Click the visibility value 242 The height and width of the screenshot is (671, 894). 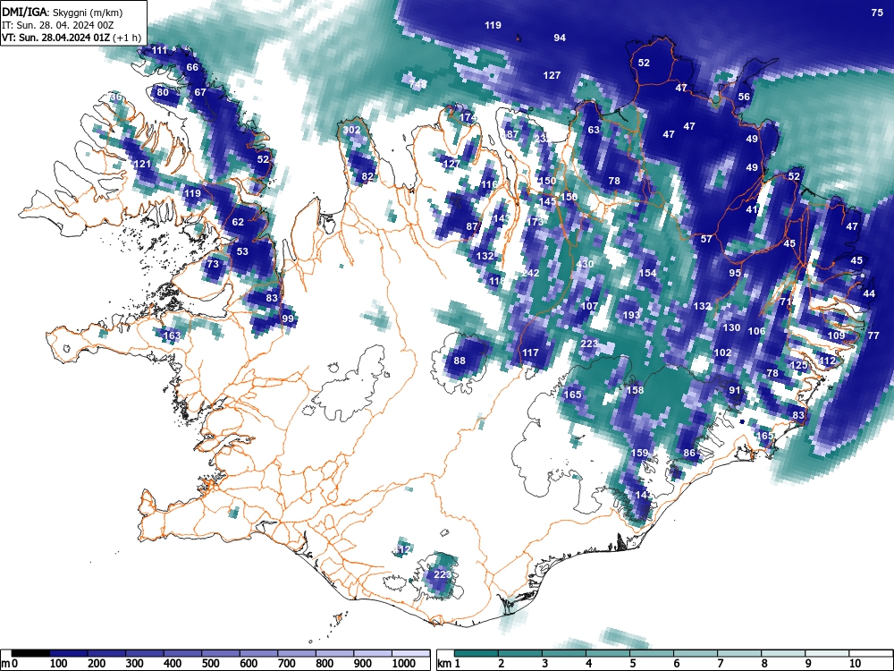(x=530, y=273)
